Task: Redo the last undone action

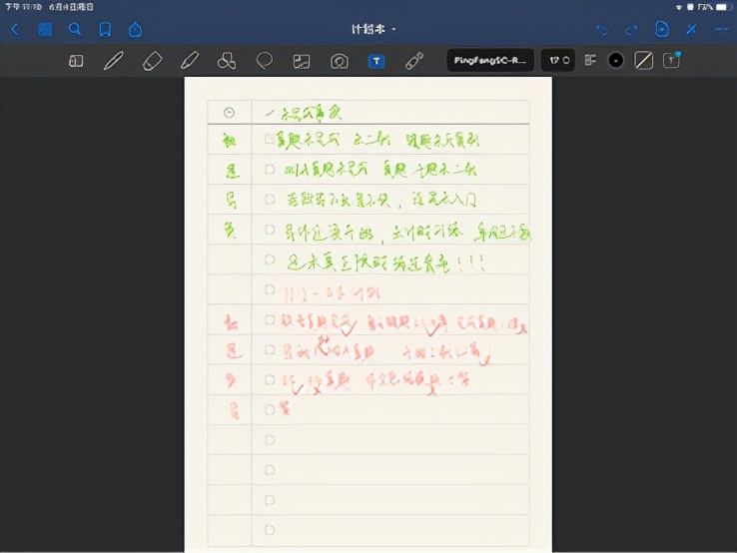Action: pos(631,30)
